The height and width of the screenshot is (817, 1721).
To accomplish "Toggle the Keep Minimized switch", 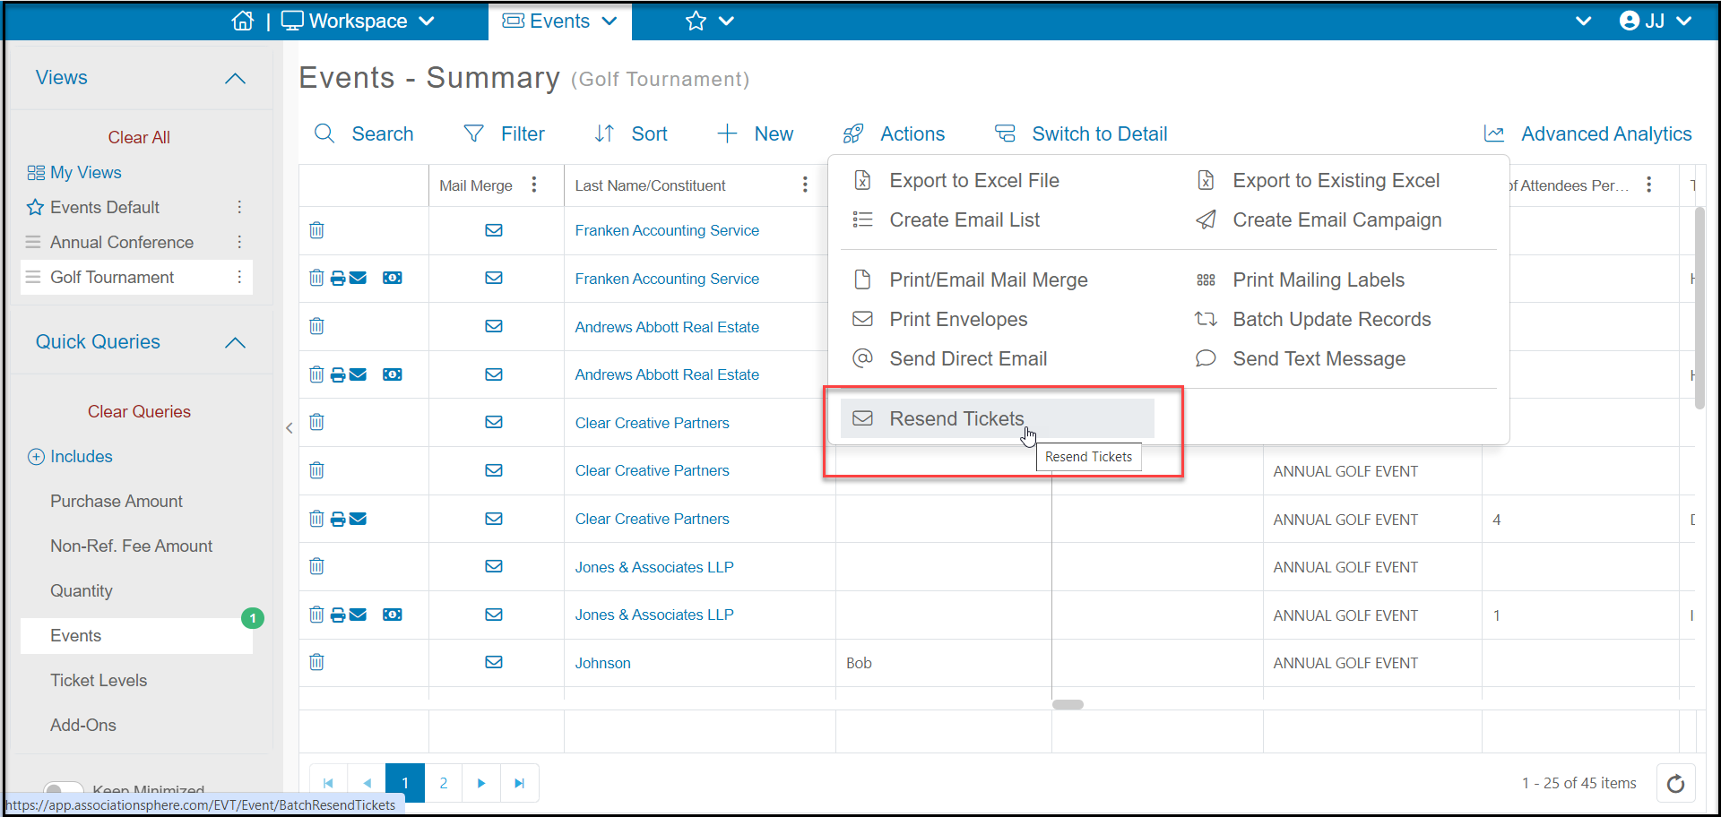I will [x=63, y=790].
